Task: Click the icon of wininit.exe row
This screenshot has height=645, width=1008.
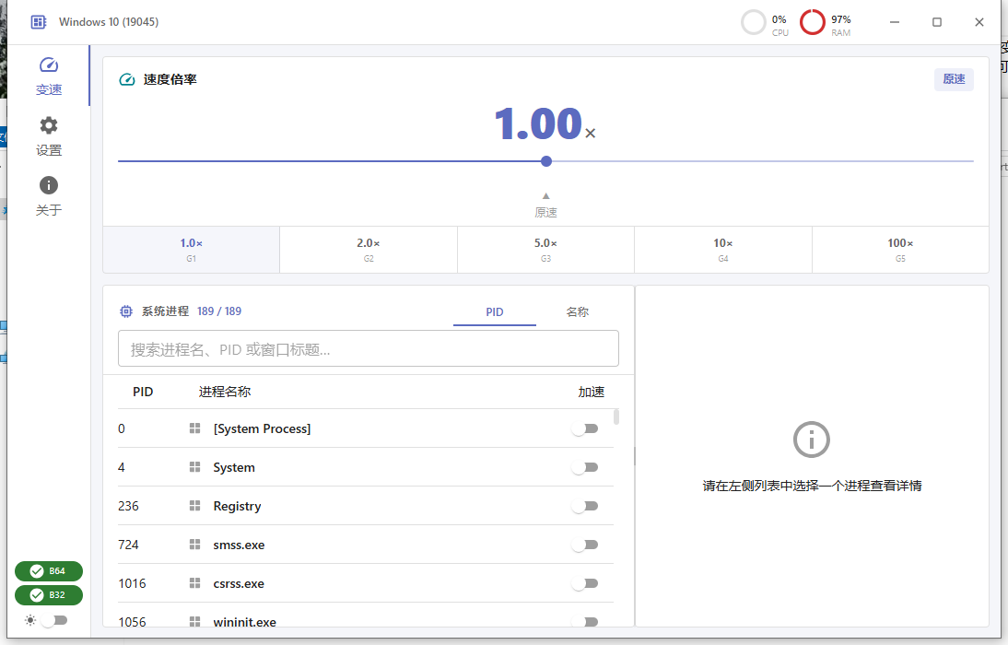Action: (x=194, y=622)
